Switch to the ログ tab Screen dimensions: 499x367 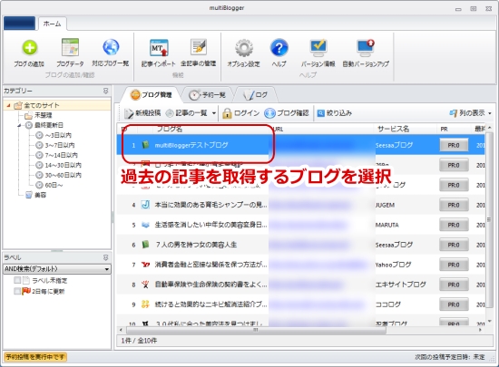256,94
